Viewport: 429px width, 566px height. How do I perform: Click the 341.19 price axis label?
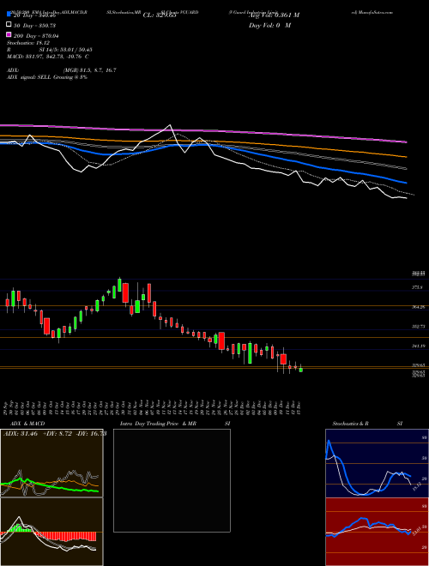click(x=418, y=346)
